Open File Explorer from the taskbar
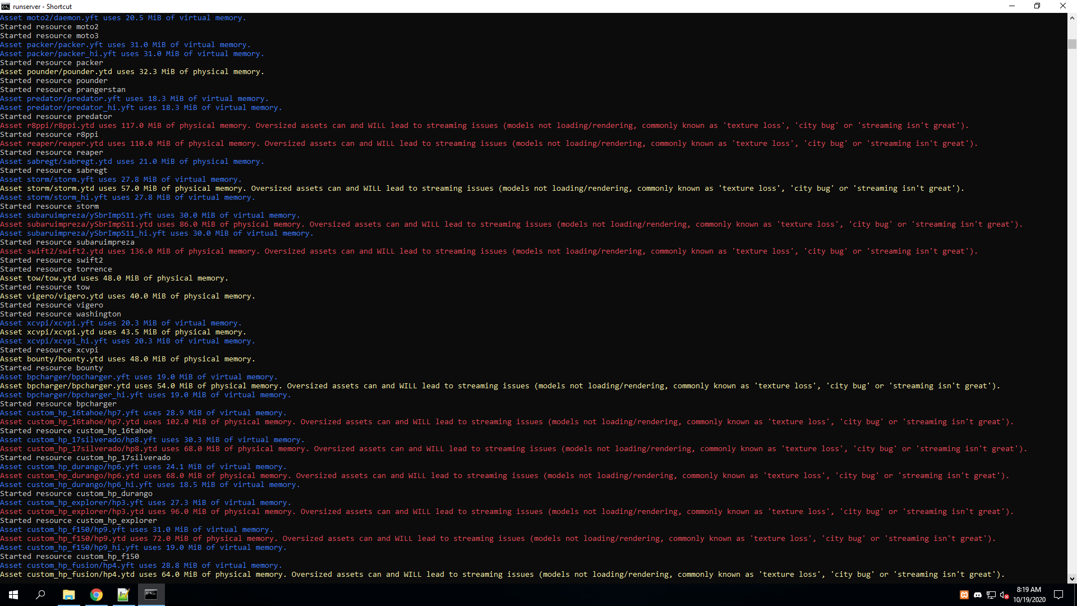The height and width of the screenshot is (606, 1077). 68,595
